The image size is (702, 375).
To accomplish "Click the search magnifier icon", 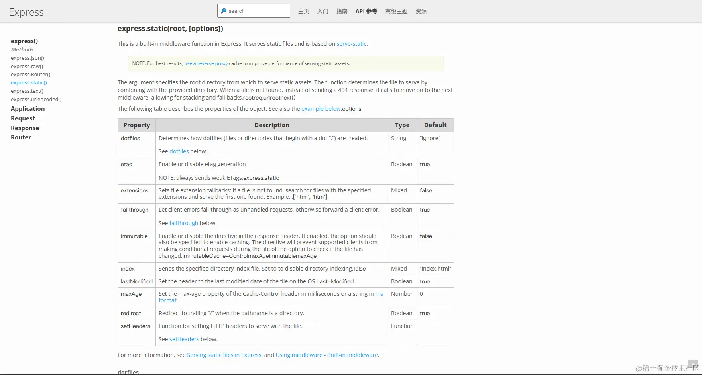I will click(224, 11).
